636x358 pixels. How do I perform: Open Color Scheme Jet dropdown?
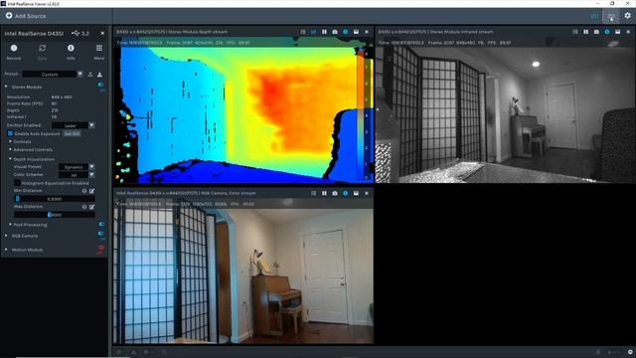tap(77, 175)
